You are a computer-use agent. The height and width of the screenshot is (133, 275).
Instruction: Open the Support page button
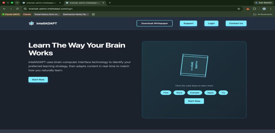click(188, 23)
